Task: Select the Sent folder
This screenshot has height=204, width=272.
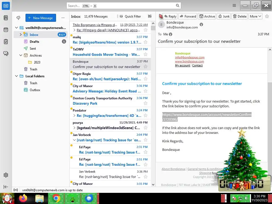Action: pos(41,48)
